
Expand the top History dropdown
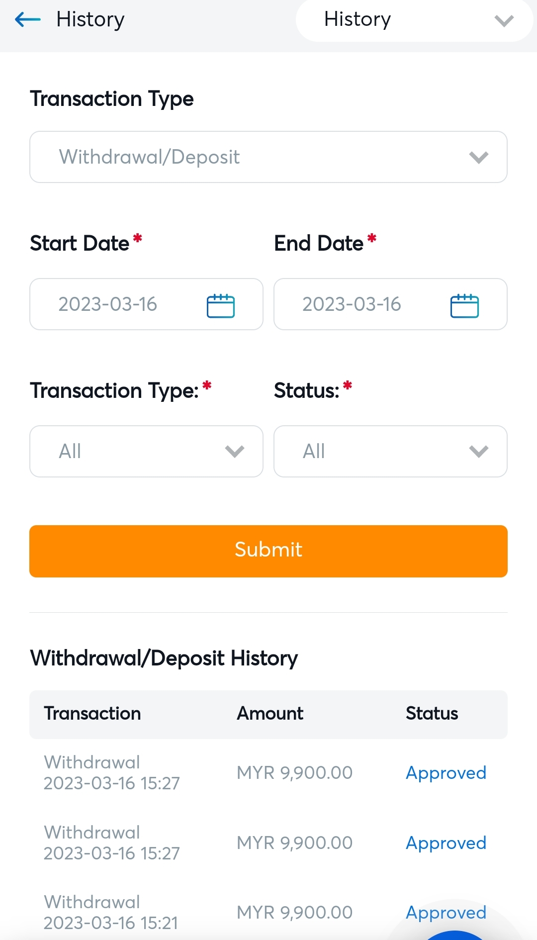414,20
